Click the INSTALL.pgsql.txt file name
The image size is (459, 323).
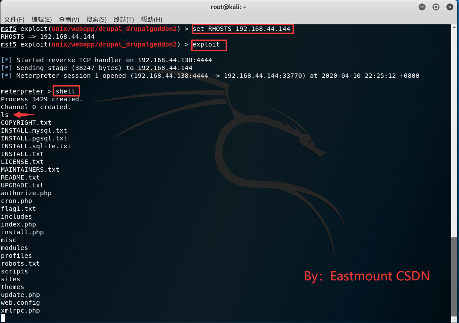pyautogui.click(x=34, y=138)
